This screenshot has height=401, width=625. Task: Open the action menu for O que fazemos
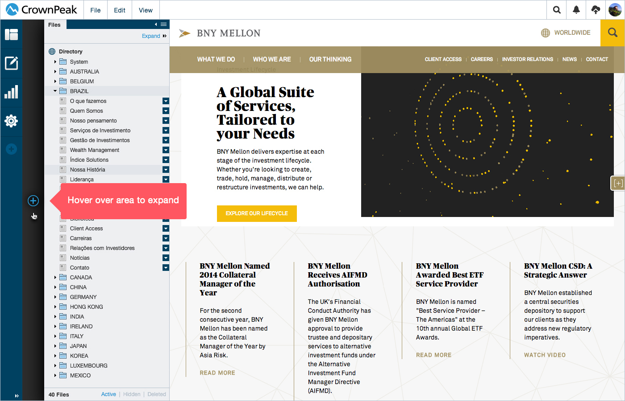click(x=166, y=101)
